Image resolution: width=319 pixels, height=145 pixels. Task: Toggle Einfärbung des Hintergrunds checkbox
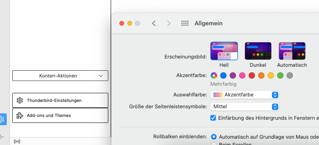tap(213, 118)
